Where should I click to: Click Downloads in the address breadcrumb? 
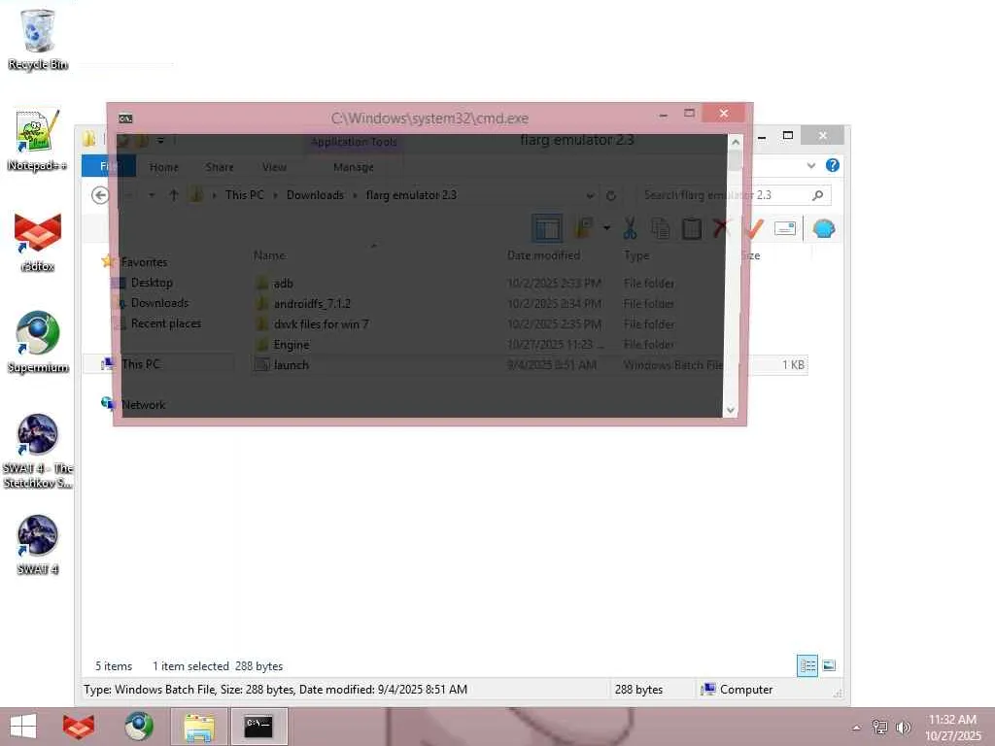click(x=315, y=195)
